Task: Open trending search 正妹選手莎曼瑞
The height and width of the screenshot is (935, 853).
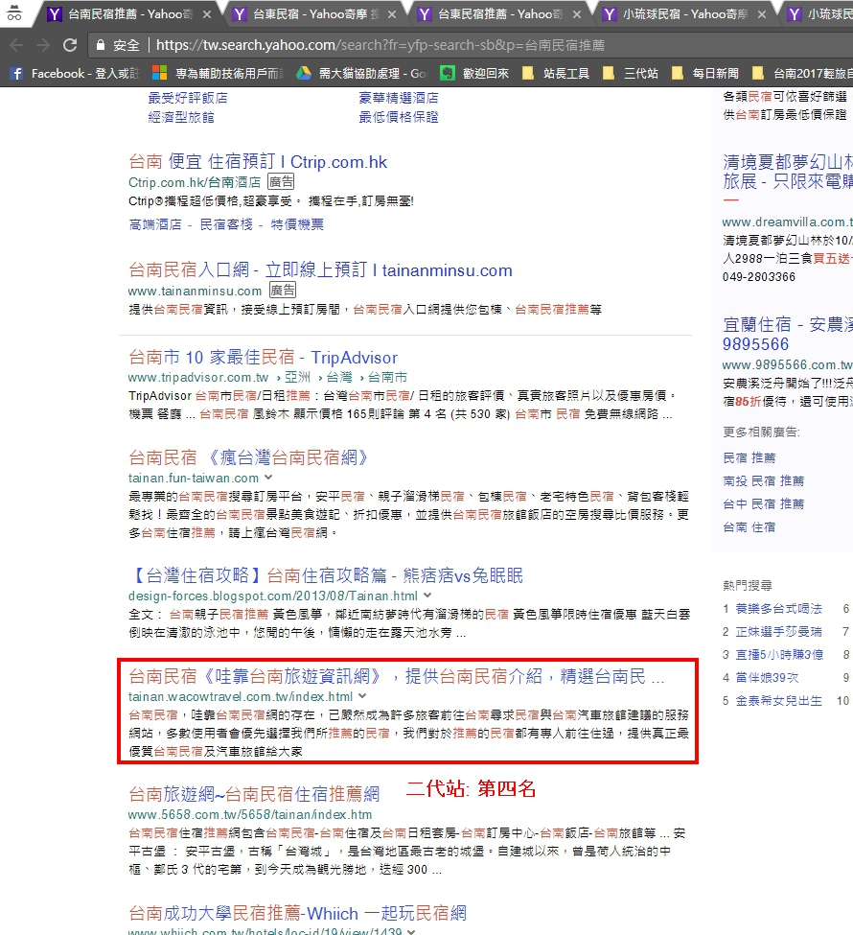Action: click(778, 631)
